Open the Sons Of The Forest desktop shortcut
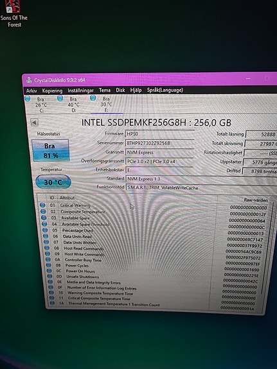The height and width of the screenshot is (369, 277). click(x=13, y=13)
